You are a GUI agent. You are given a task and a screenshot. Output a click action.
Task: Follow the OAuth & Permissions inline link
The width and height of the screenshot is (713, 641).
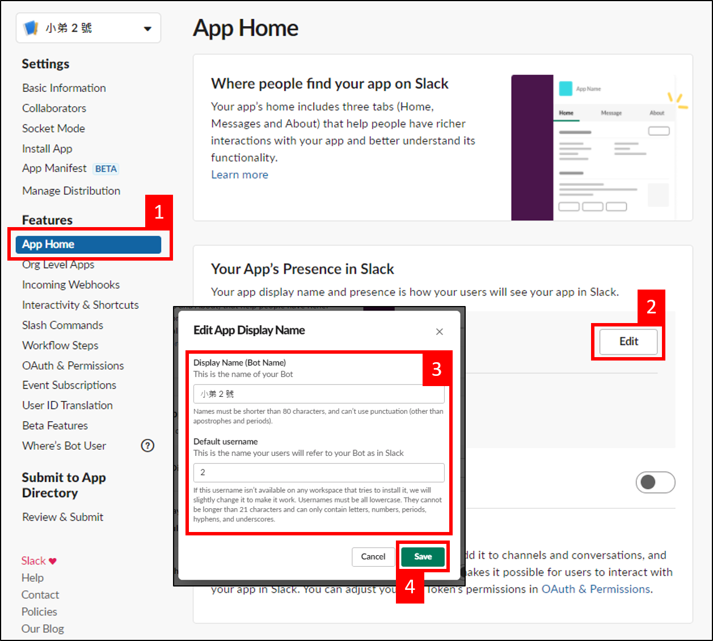(x=596, y=589)
